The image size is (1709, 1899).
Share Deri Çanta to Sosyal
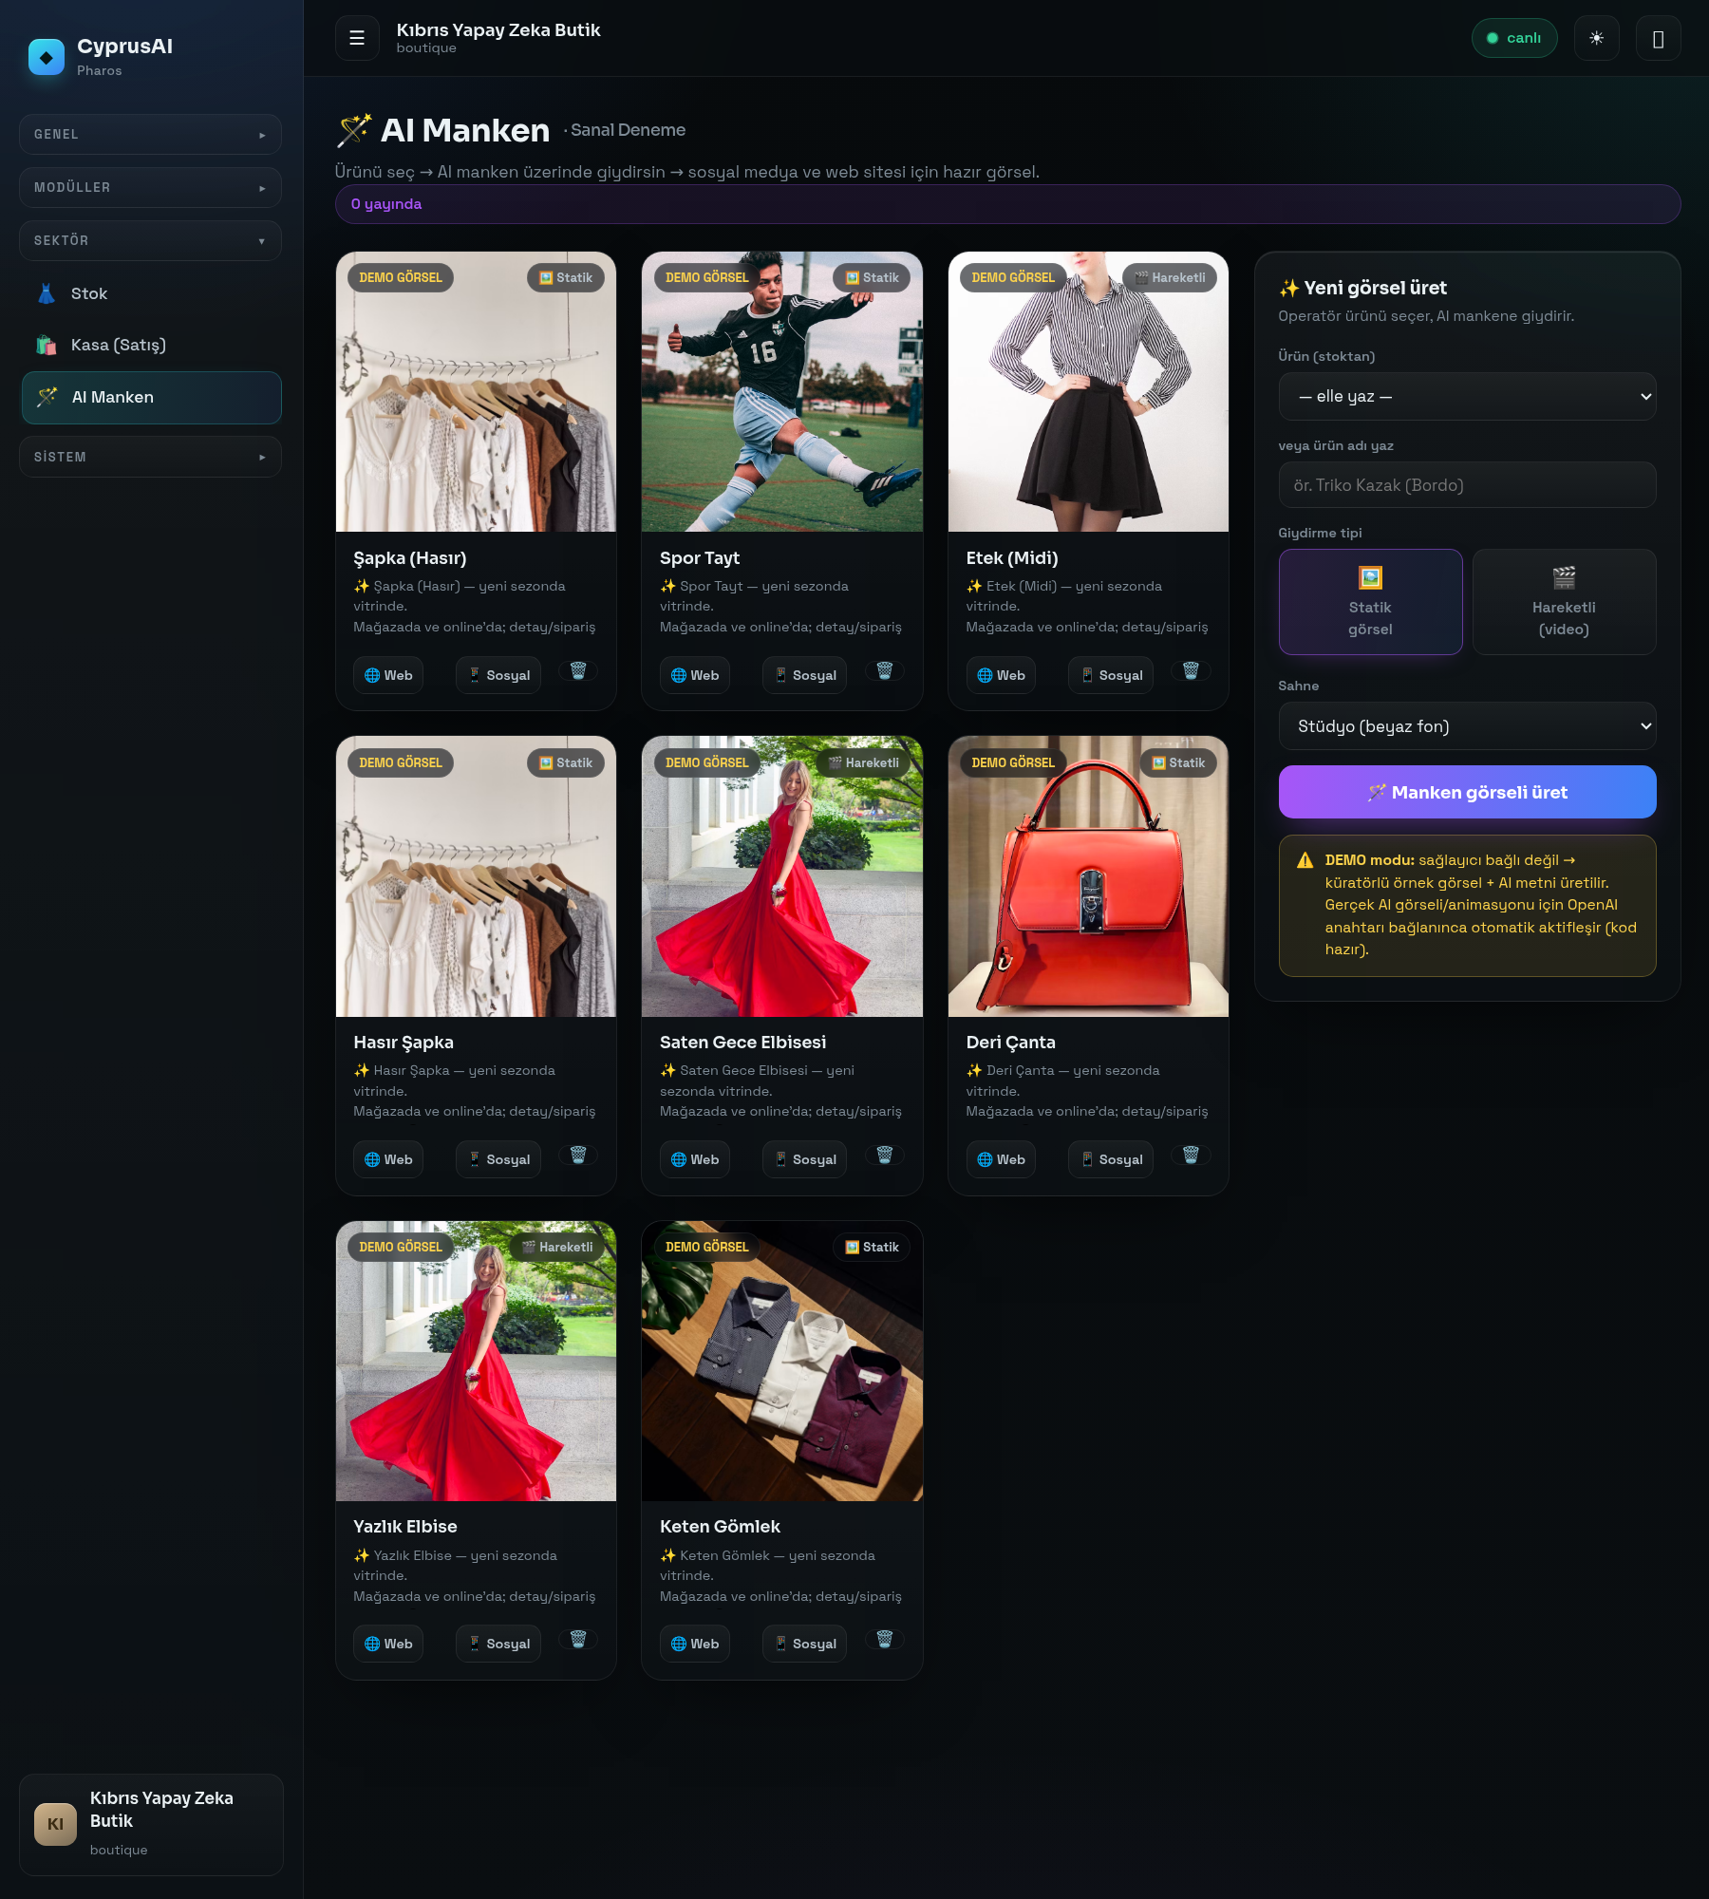1111,1159
